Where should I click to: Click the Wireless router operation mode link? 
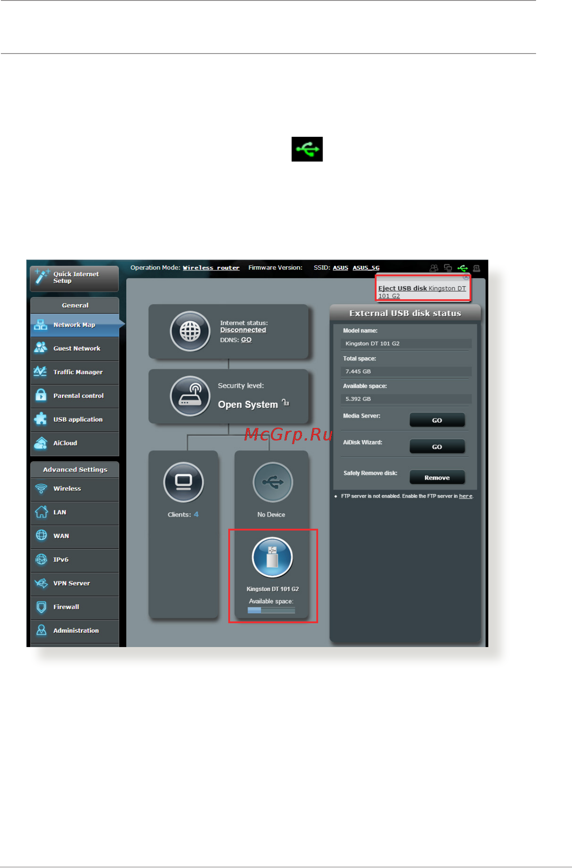tap(211, 268)
